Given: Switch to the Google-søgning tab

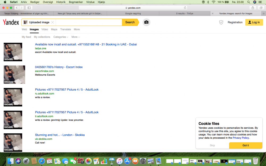Looking at the screenshot, I should coord(133,13).
